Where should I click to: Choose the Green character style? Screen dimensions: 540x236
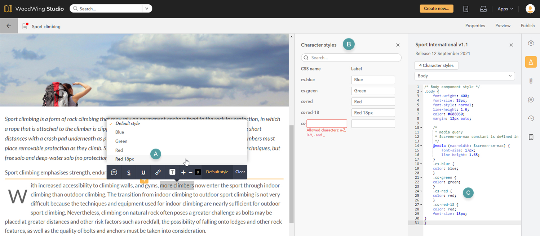click(x=121, y=141)
